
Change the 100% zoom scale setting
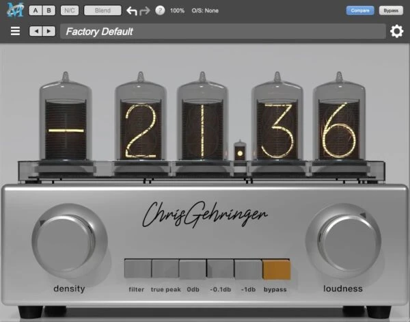177,10
